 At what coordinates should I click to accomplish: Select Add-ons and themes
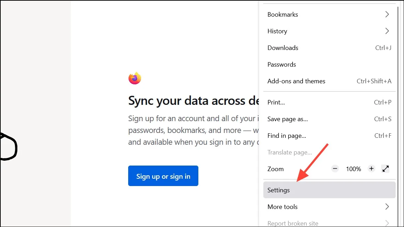tap(329, 81)
